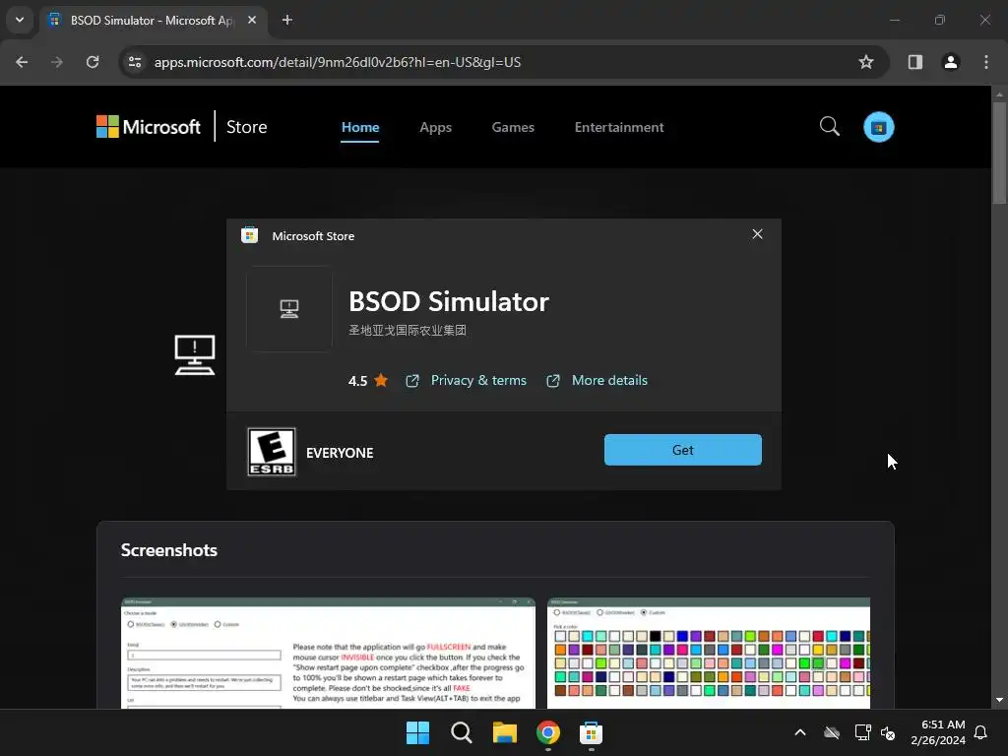Open Microsoft Store from taskbar

coord(591,732)
